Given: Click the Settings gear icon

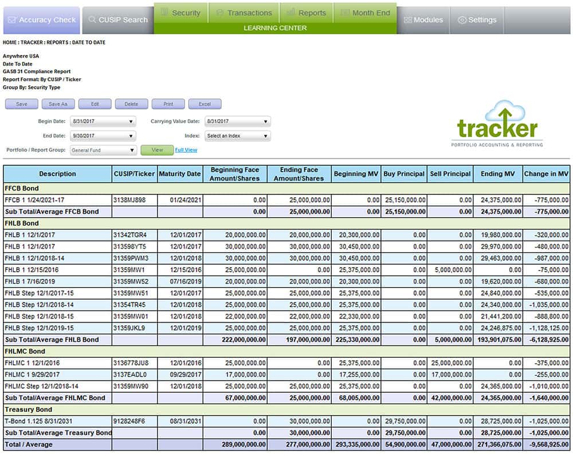Looking at the screenshot, I should (x=462, y=20).
